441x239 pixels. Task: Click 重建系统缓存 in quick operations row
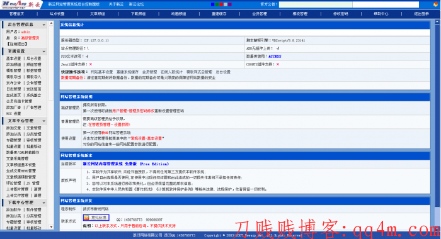pos(127,72)
